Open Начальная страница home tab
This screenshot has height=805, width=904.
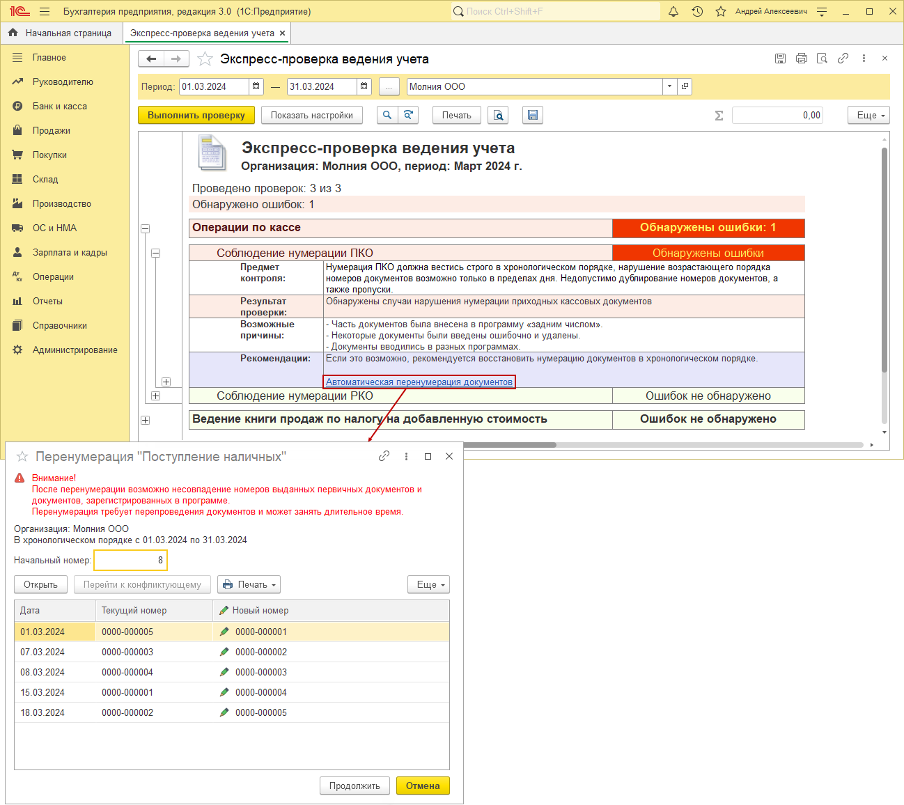click(x=61, y=33)
